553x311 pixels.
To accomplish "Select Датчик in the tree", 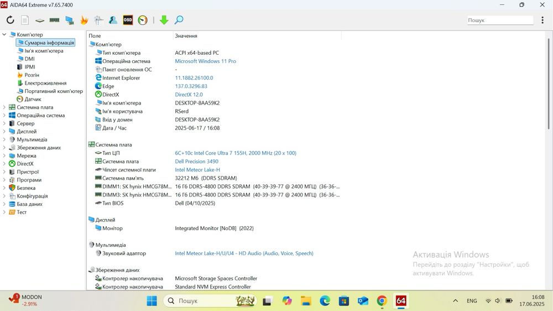I will [33, 99].
